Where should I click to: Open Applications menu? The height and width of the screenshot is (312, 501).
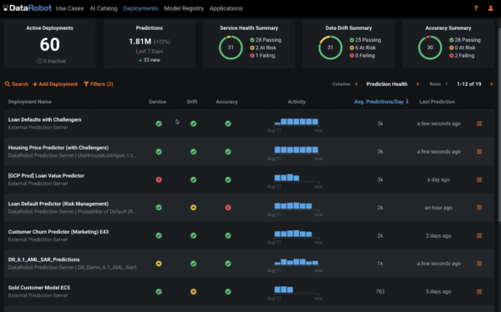pos(226,8)
